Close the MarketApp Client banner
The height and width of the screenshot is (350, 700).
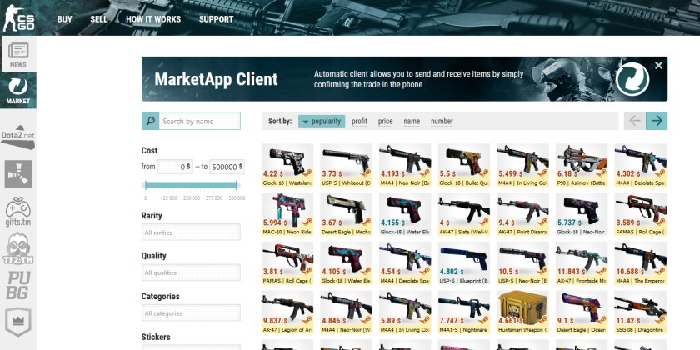click(658, 65)
